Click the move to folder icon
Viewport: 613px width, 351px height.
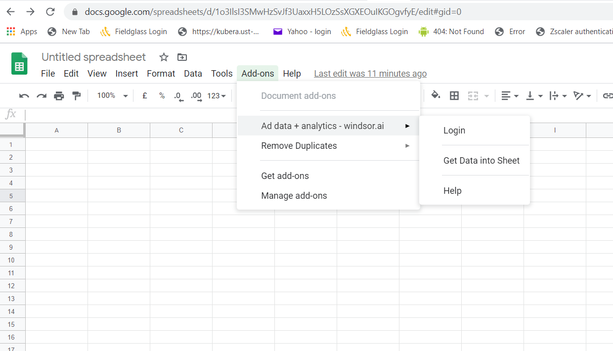182,57
